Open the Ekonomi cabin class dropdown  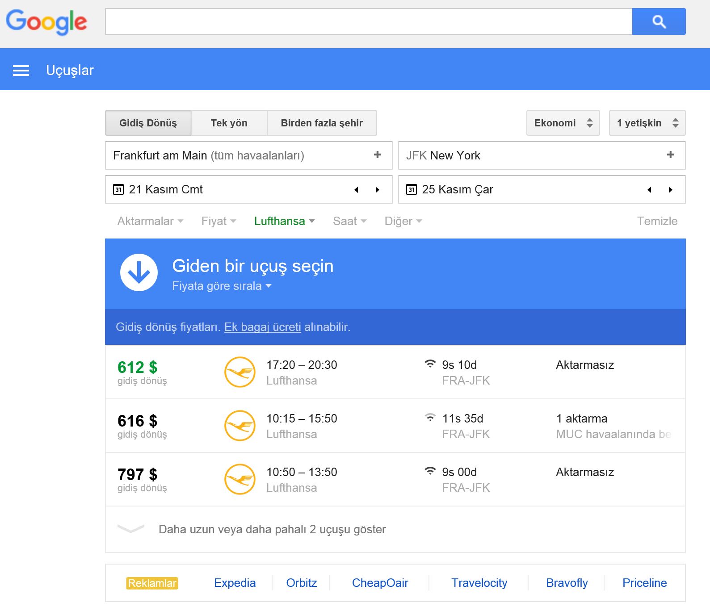tap(564, 123)
